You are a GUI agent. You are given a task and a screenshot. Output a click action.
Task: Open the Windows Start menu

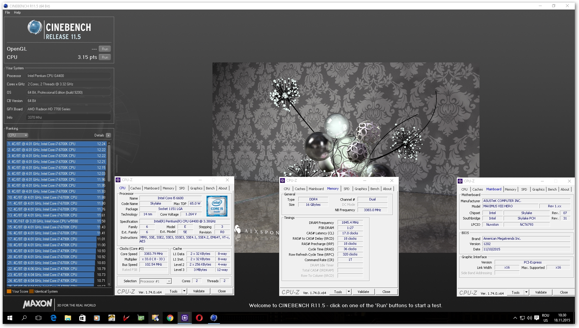point(10,318)
